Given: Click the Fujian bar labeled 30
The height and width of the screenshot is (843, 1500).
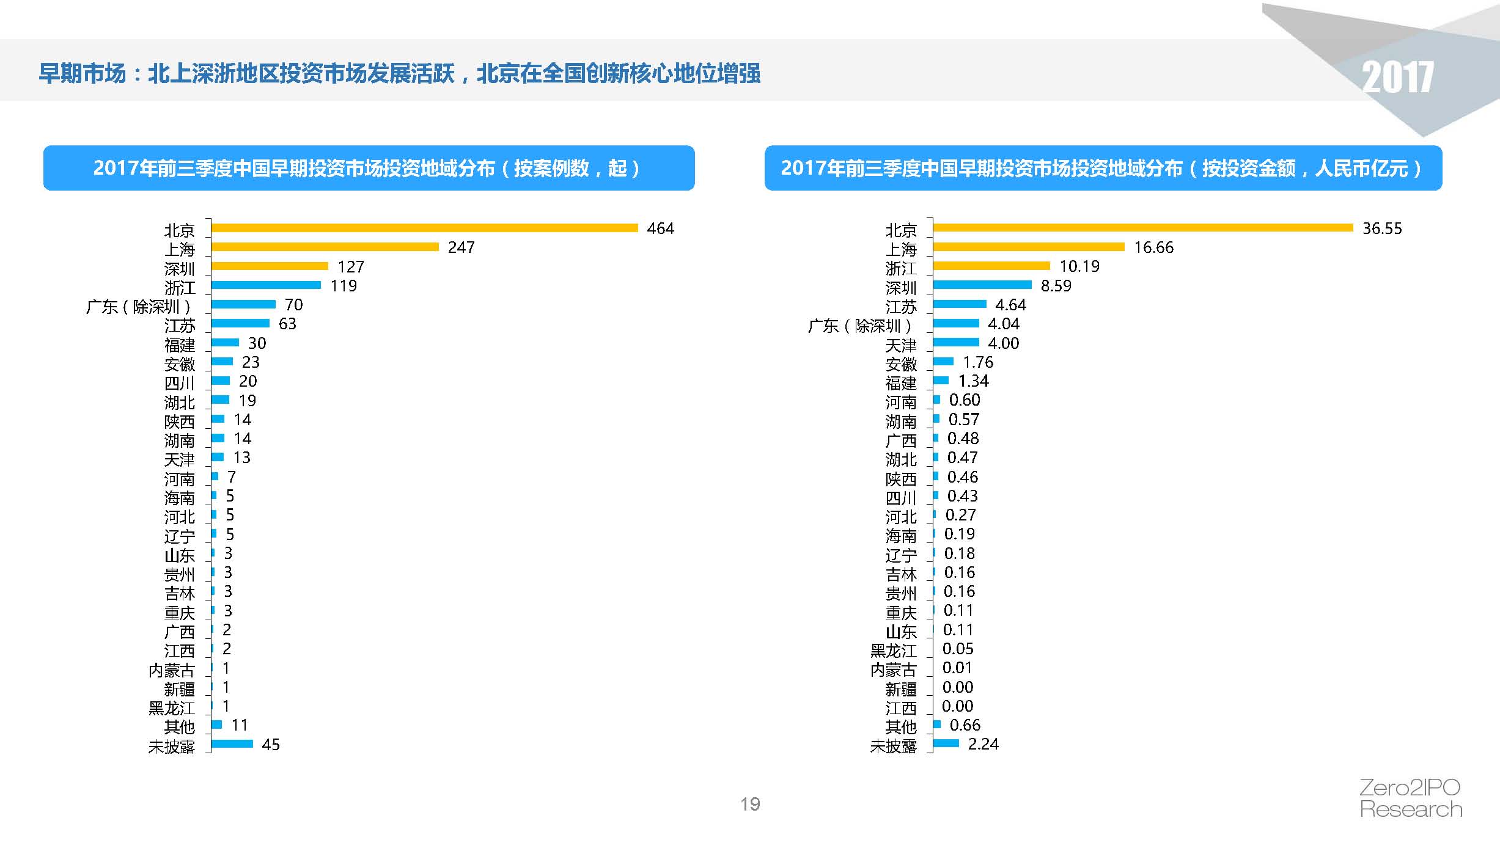Looking at the screenshot, I should [225, 342].
